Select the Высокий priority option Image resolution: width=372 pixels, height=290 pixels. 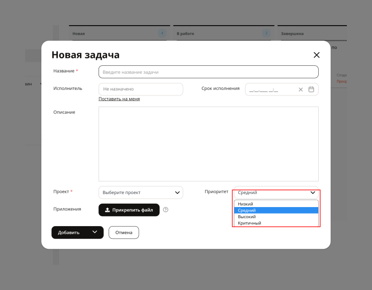coord(276,217)
